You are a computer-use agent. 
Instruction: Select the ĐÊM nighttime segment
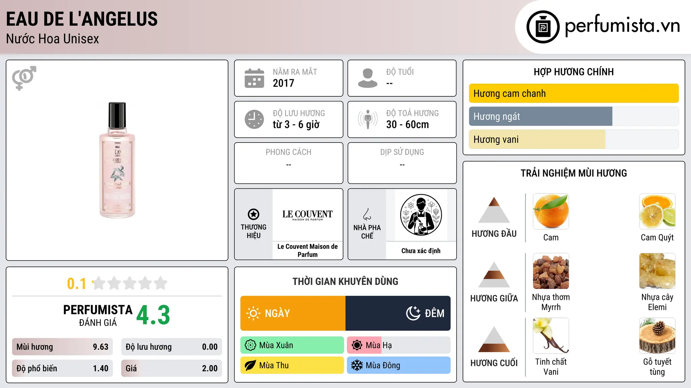pos(398,313)
